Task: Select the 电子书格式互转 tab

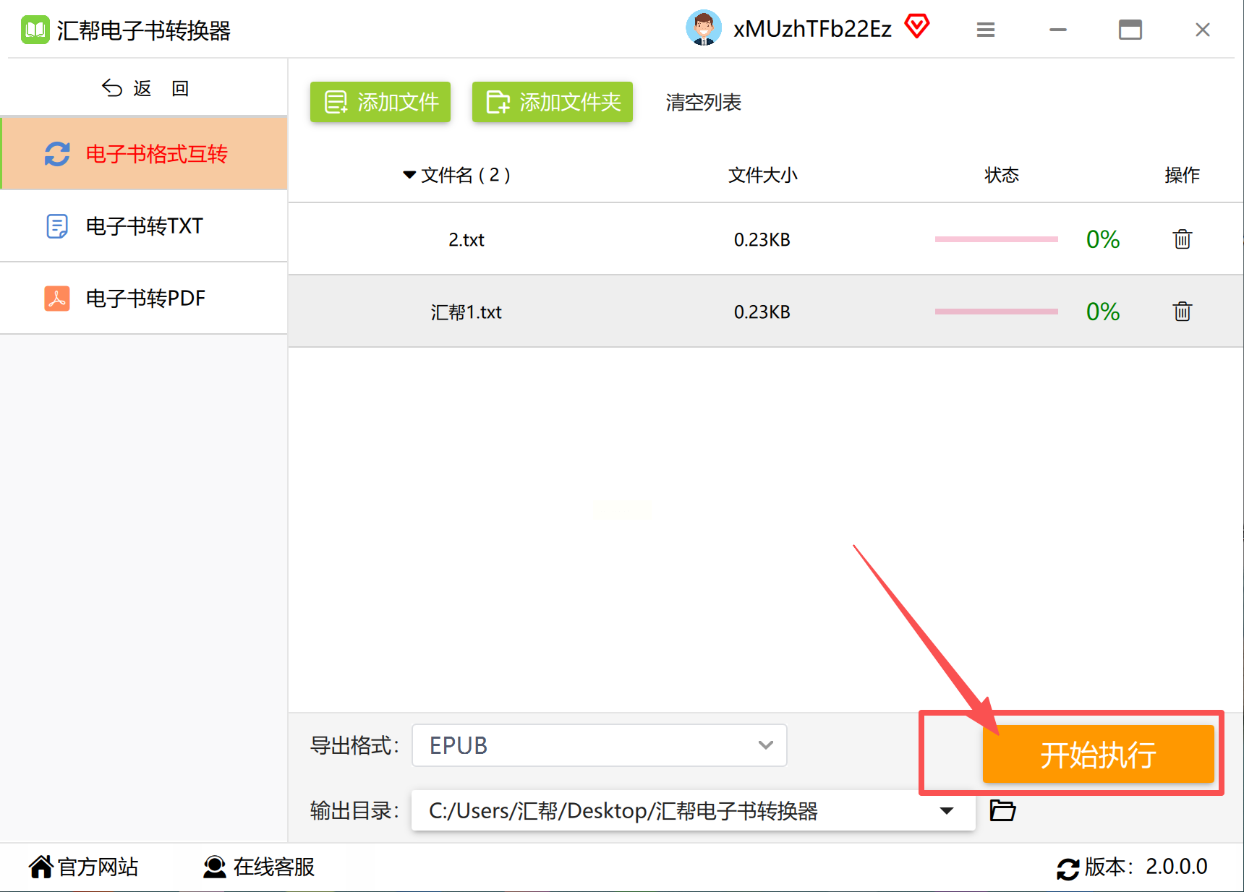Action: pos(144,153)
